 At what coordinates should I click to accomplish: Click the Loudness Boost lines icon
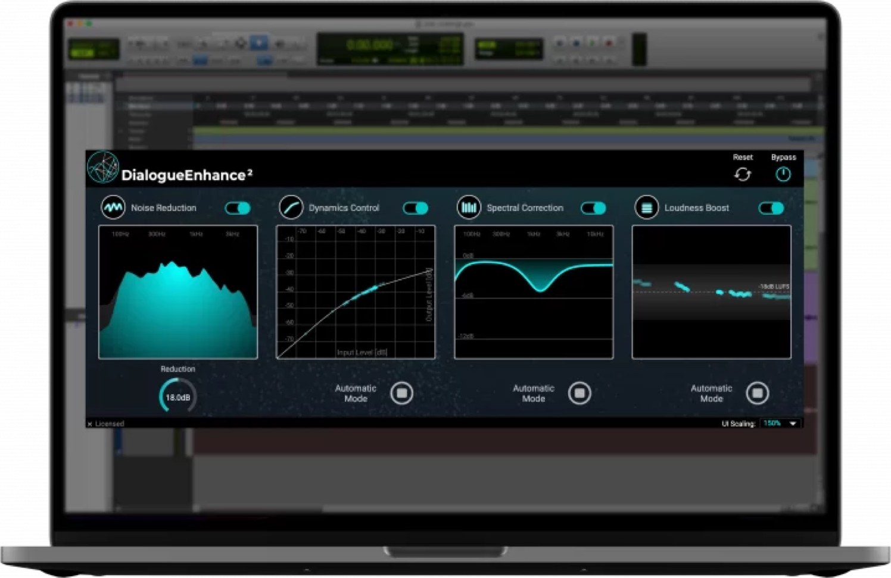(647, 208)
